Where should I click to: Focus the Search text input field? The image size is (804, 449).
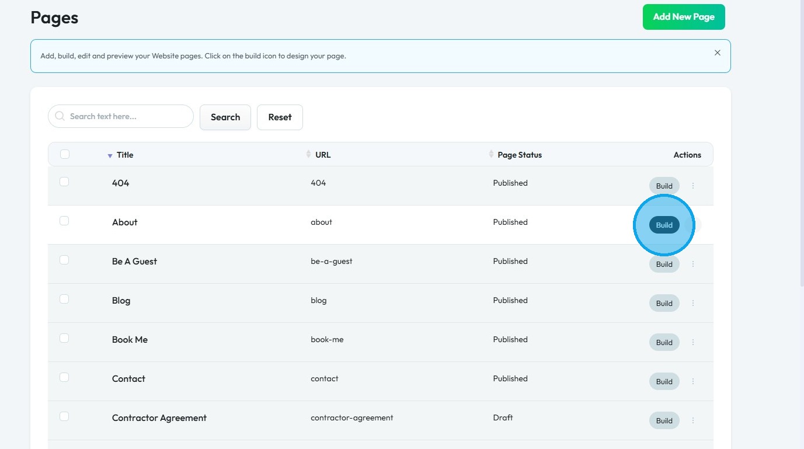click(128, 116)
